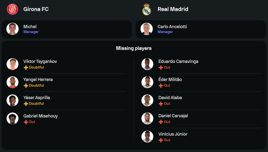
Task: Click Gabriel Misehouy's avatar photo
Action: (12, 119)
